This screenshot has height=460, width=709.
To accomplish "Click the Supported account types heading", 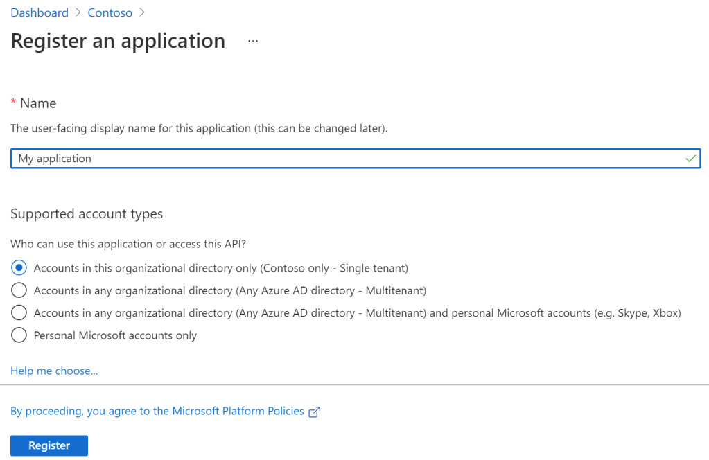I will tap(87, 214).
